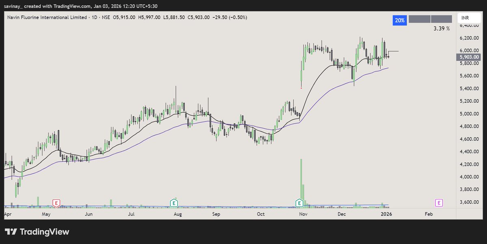Click the green earnings E marker near August
Image resolution: width=487 pixels, height=244 pixels.
coord(174,203)
